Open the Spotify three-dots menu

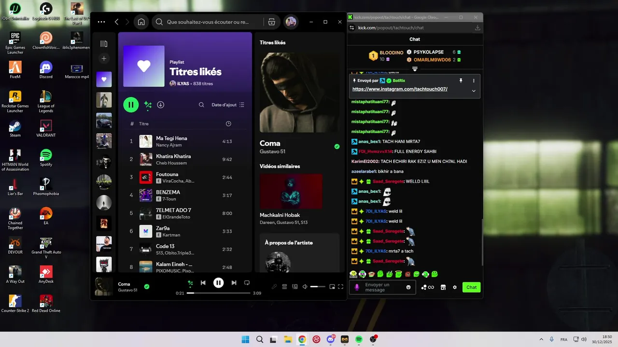pos(101,22)
